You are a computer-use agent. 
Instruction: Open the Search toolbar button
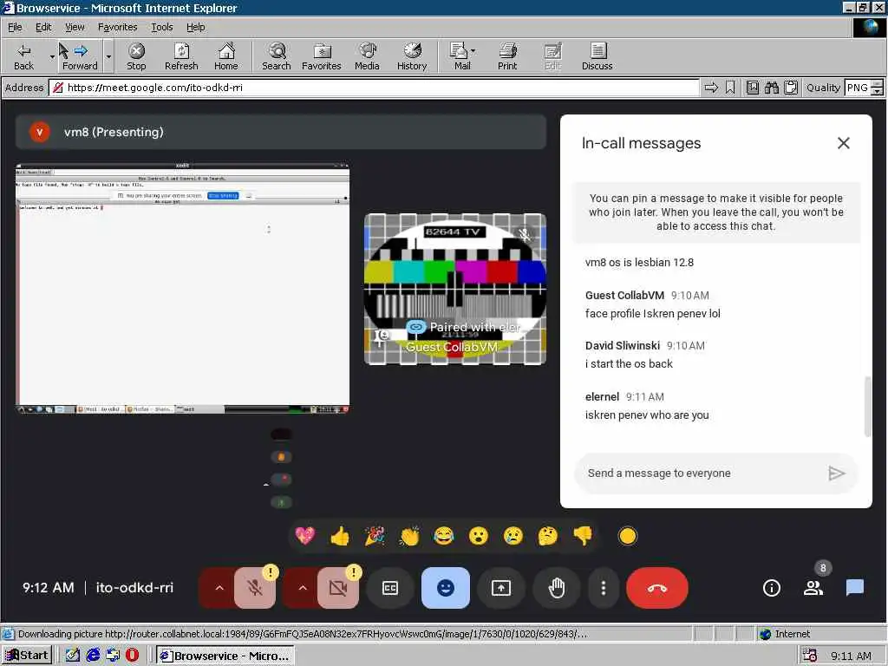(277, 56)
